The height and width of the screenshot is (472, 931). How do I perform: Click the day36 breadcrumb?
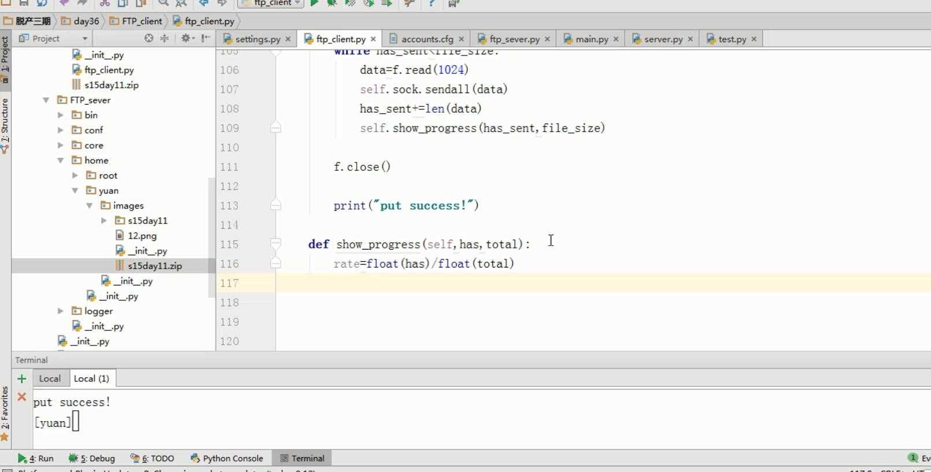click(x=80, y=21)
